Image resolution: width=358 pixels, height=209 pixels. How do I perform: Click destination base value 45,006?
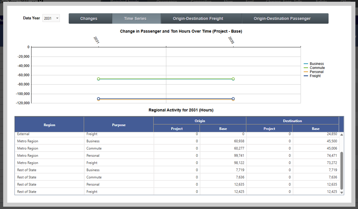tap(332, 148)
